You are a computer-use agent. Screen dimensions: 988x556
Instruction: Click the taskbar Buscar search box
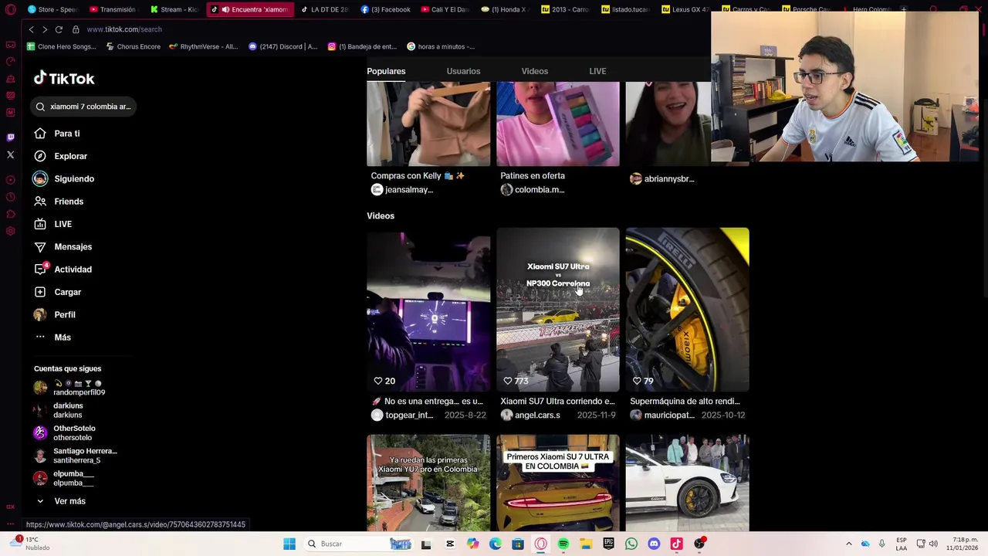click(x=358, y=544)
